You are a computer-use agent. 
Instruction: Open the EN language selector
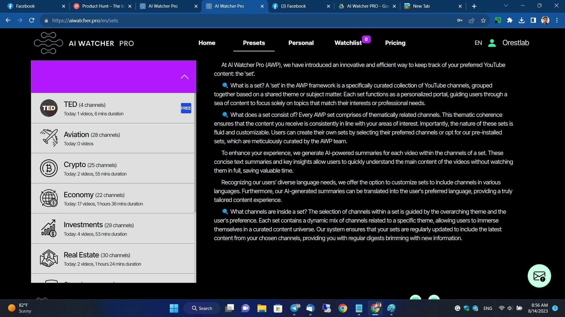[478, 43]
